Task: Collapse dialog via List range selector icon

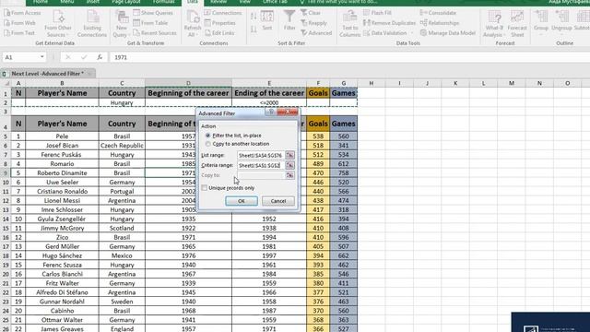Action: pyautogui.click(x=289, y=155)
